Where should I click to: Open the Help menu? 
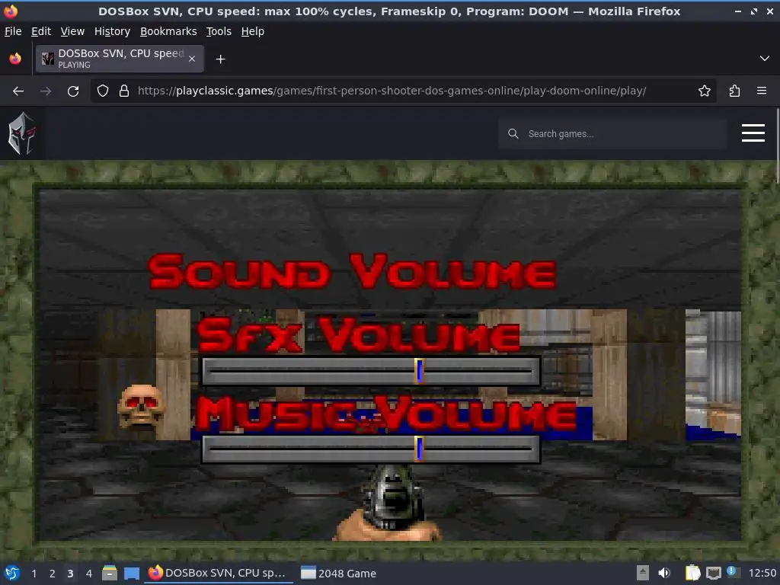252,31
